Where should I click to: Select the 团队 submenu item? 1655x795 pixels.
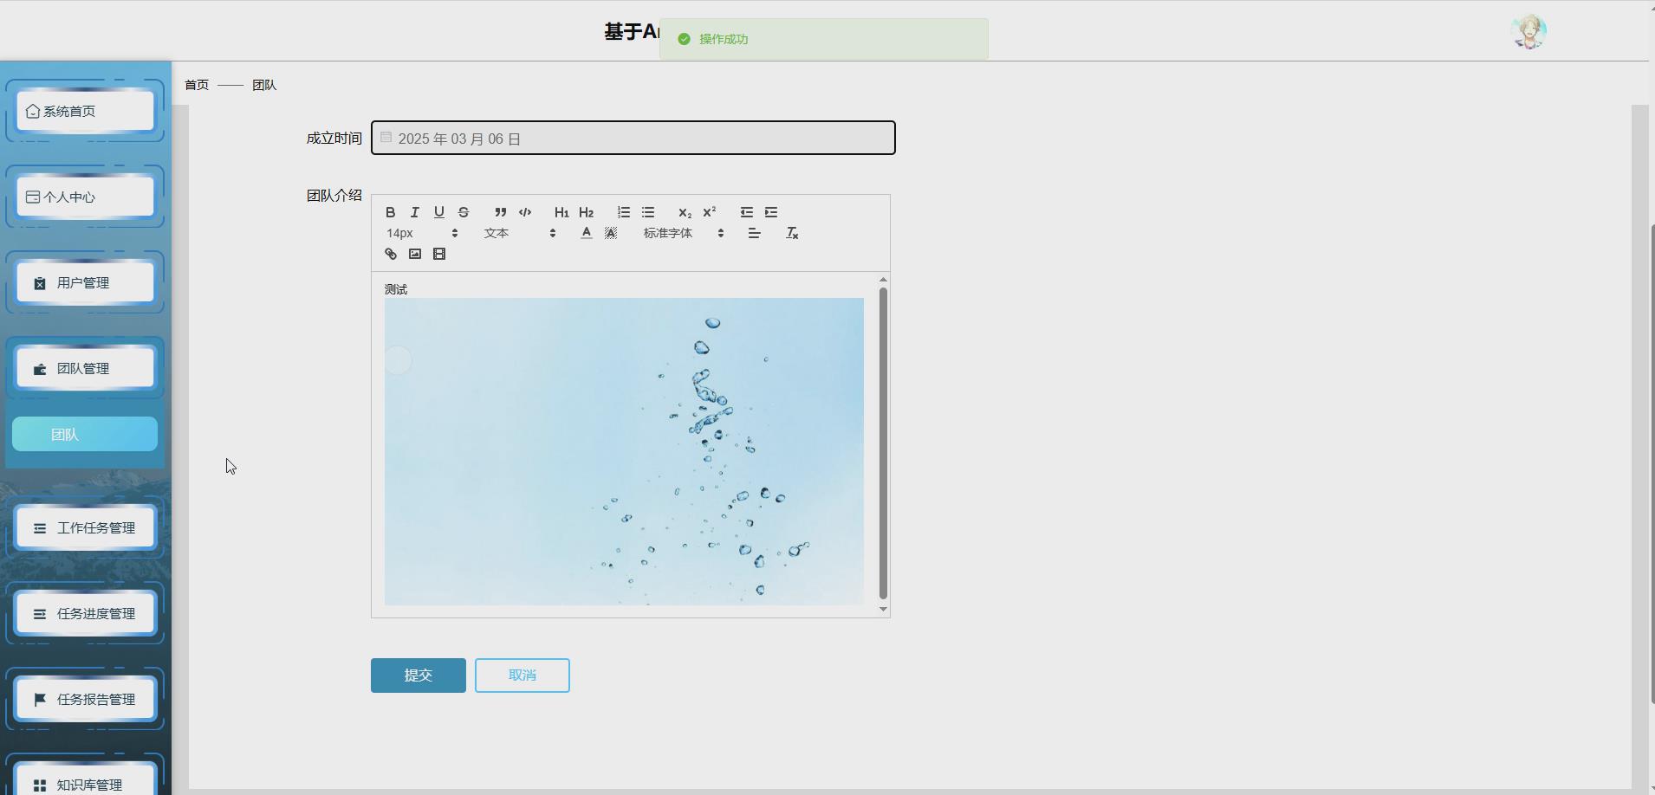[x=85, y=434]
